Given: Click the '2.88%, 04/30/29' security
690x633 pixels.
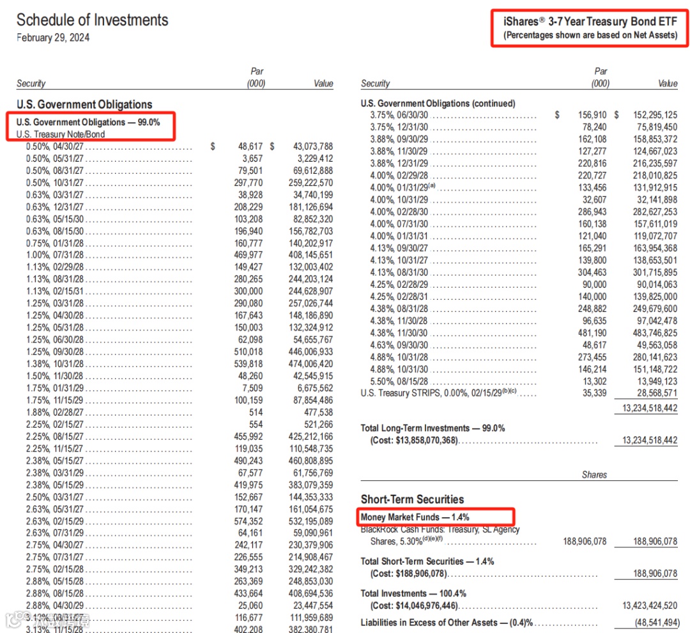Looking at the screenshot, I should pos(54,606).
